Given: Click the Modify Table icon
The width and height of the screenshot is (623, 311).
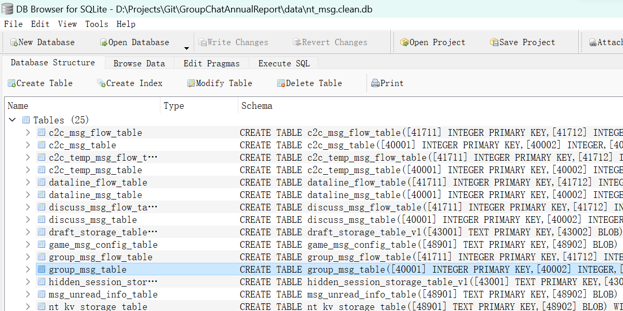Looking at the screenshot, I should 192,83.
